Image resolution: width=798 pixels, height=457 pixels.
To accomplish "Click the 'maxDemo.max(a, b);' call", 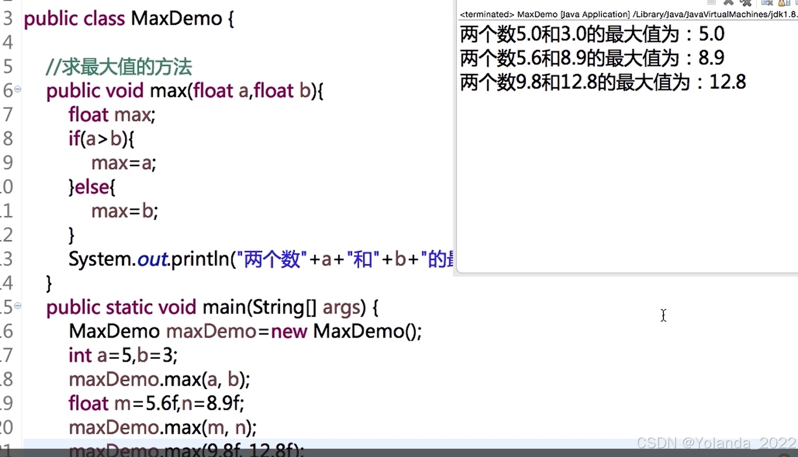I will 159,380.
